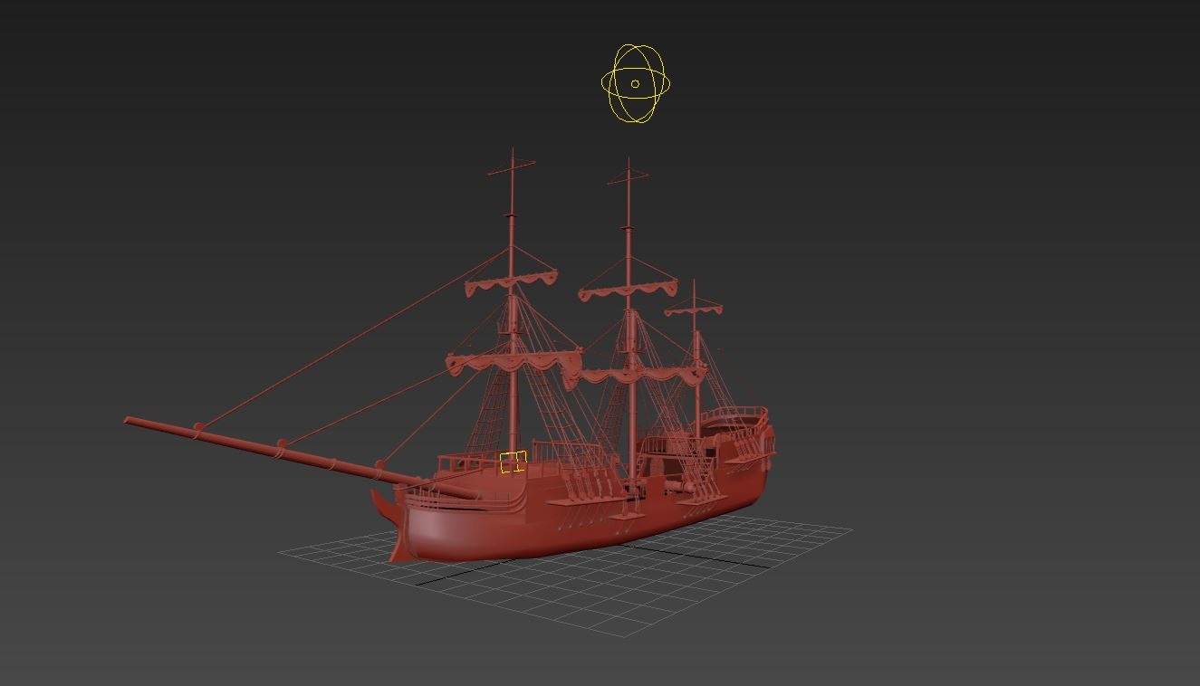The width and height of the screenshot is (1200, 686).
Task: Select the upper furled sail on the foremast
Action: [511, 285]
